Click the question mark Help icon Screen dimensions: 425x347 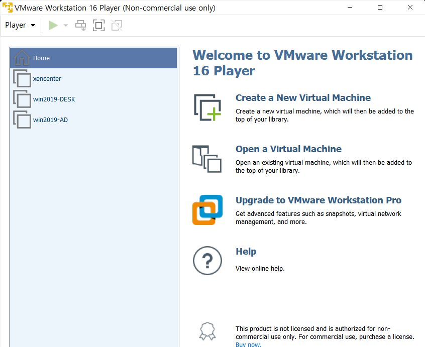coord(207,261)
